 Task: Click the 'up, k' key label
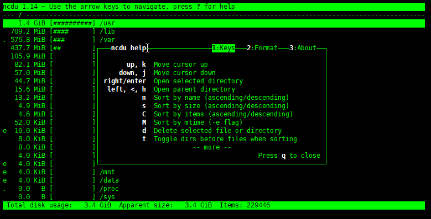click(136, 65)
